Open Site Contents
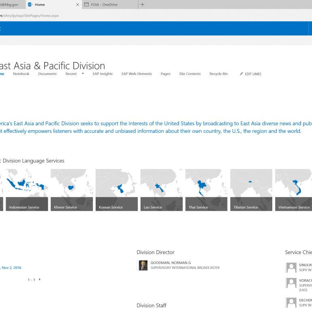312x312 pixels. [x=190, y=74]
